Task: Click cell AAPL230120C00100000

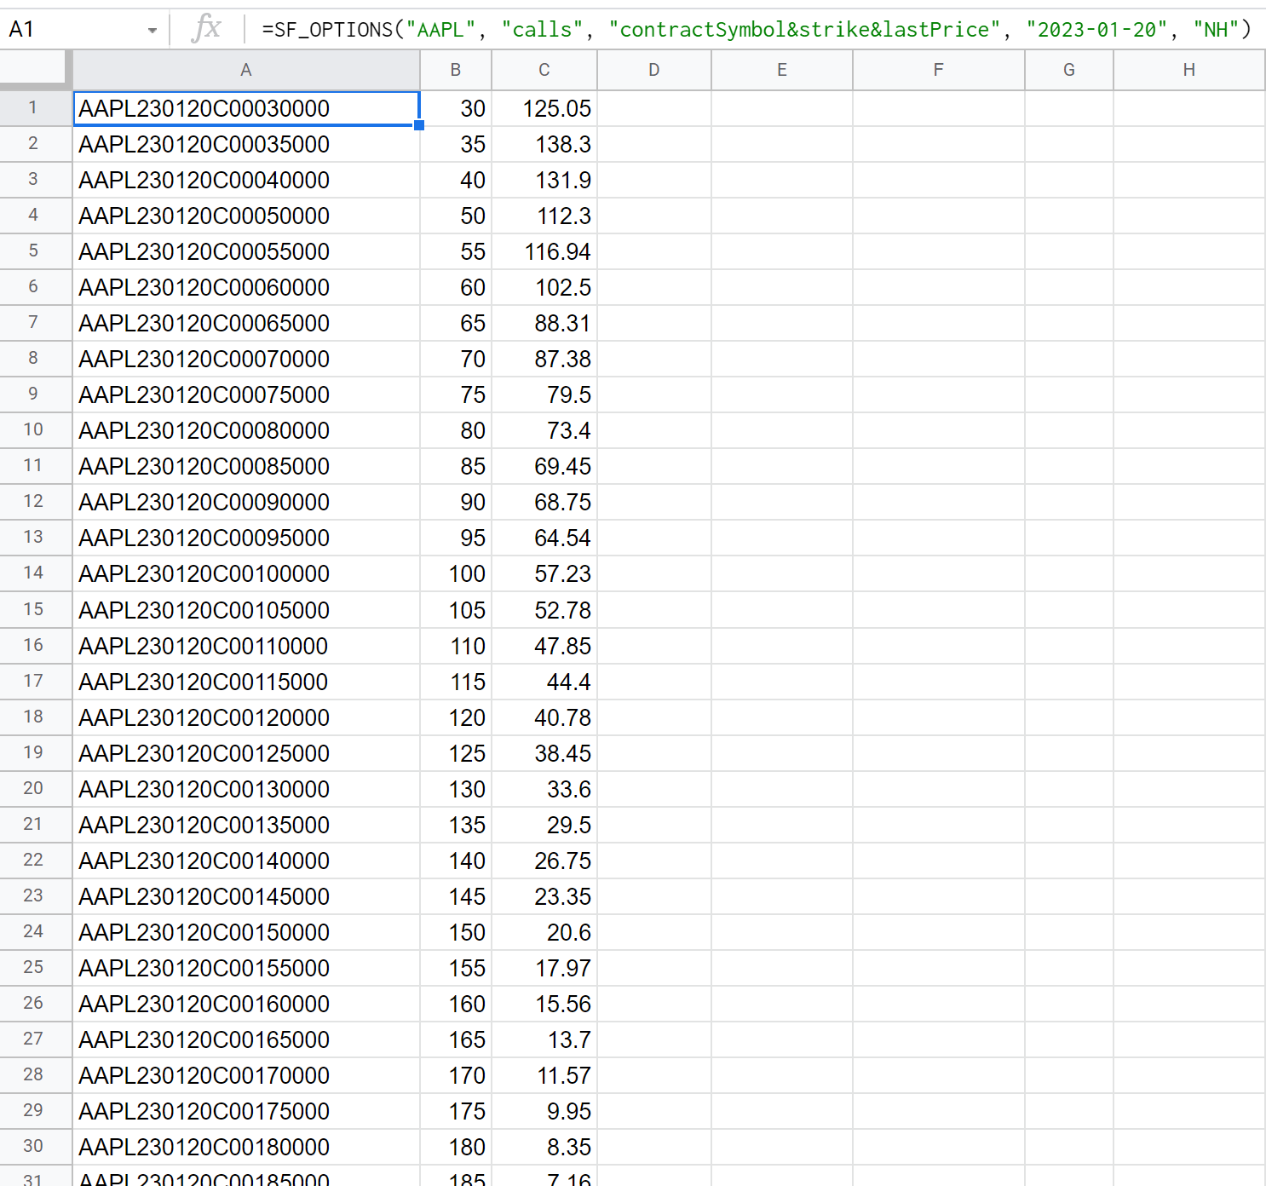Action: pyautogui.click(x=246, y=573)
